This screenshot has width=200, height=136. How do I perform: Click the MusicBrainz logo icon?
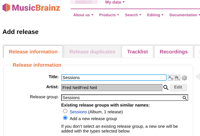point(6,7)
